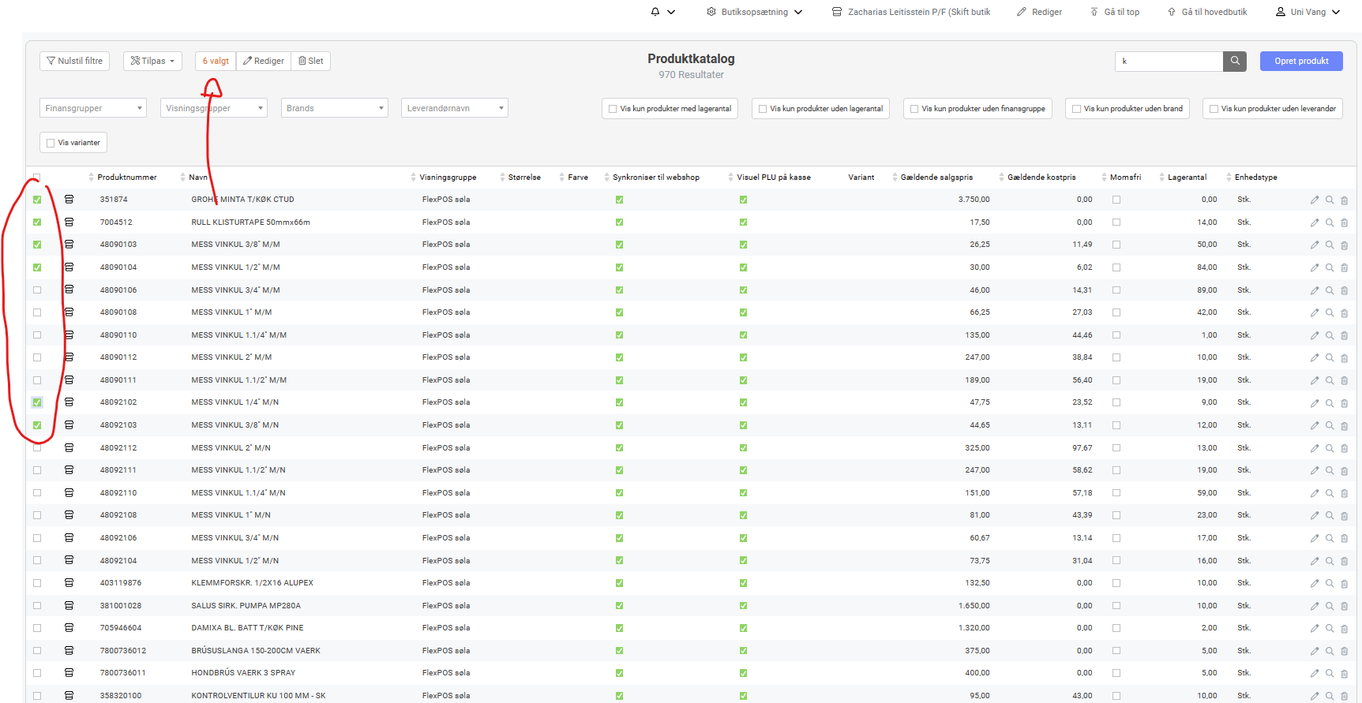Edit product 7800736012 with pencil icon
This screenshot has height=703, width=1362.
1315,651
